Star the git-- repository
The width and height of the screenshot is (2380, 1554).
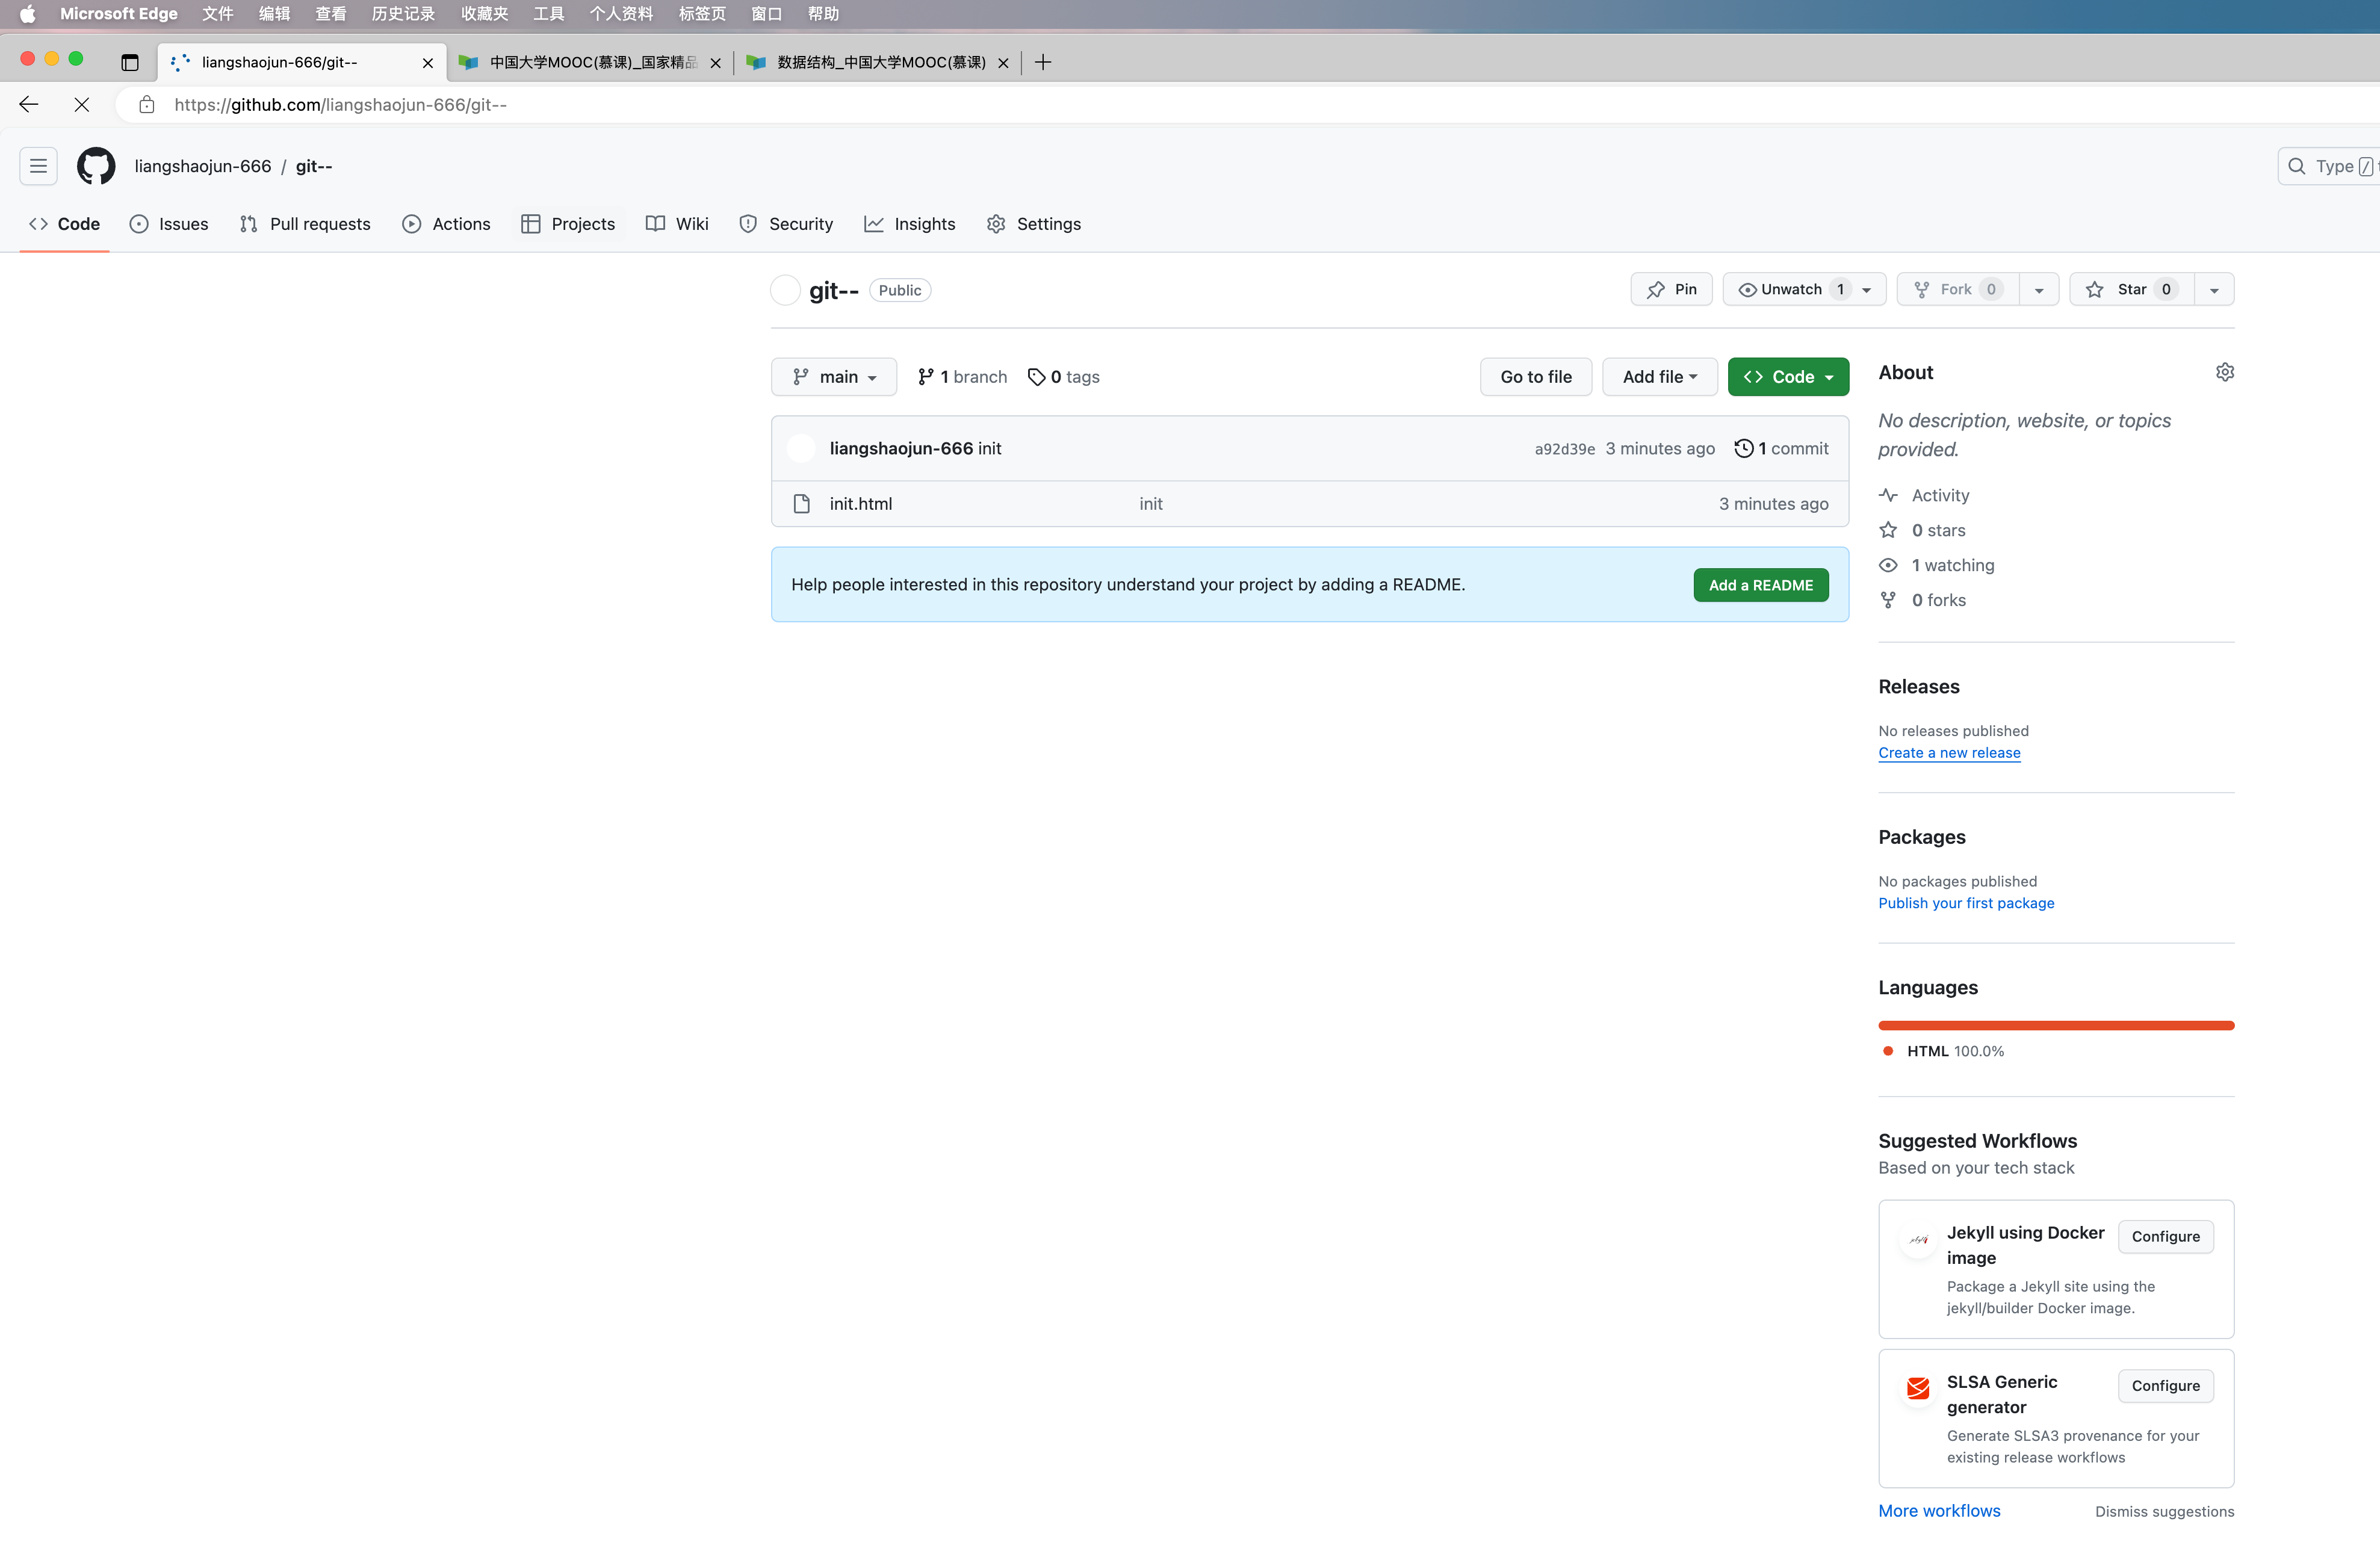pos(2131,289)
